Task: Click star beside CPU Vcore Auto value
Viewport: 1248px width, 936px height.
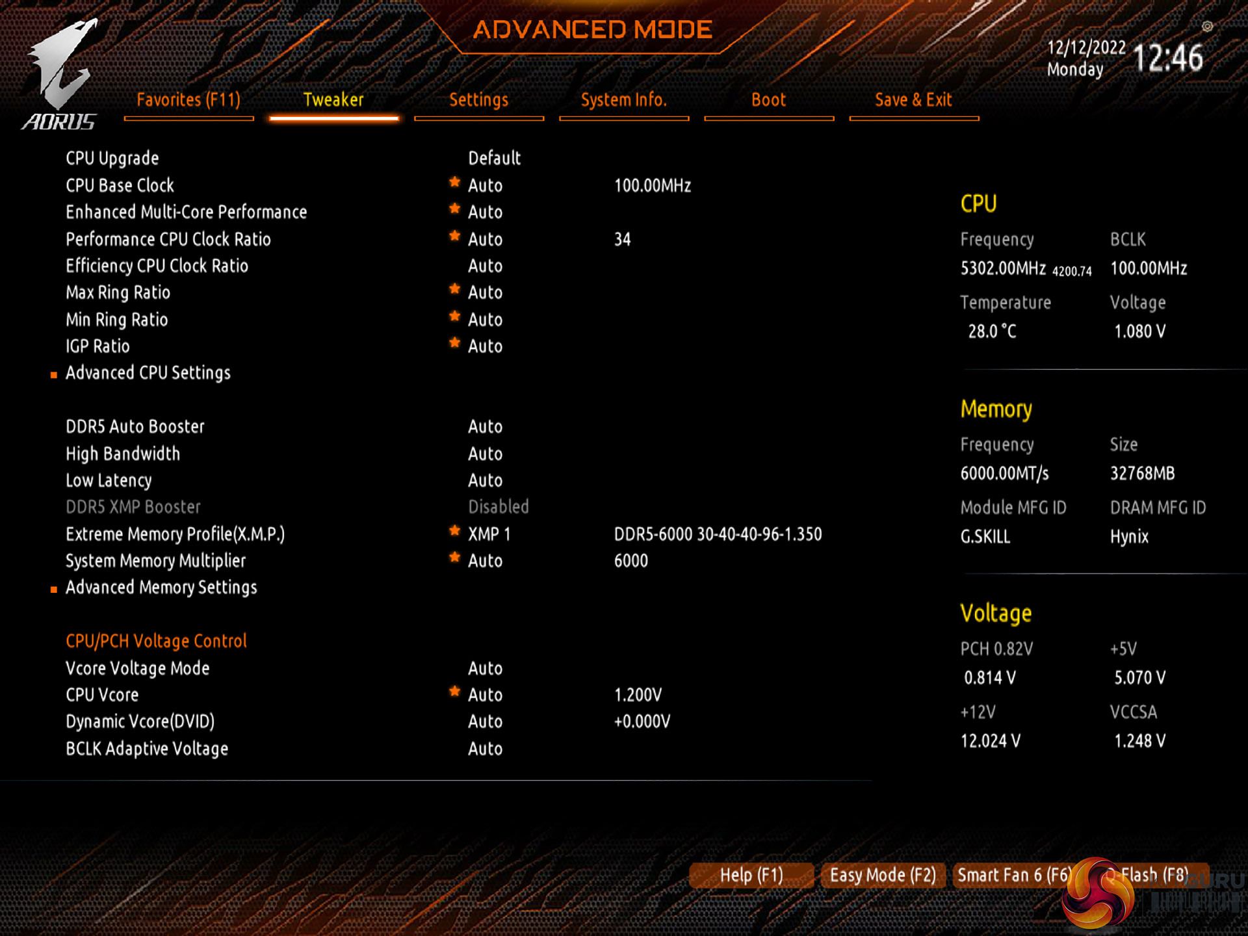Action: [x=454, y=692]
